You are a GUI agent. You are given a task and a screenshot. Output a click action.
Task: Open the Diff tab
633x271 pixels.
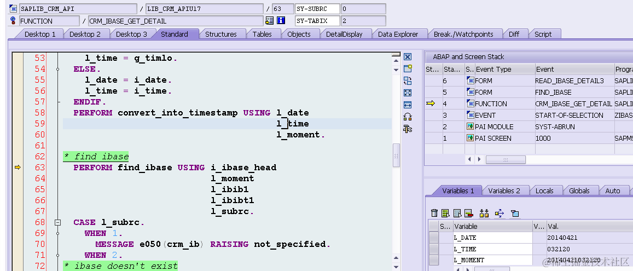[x=514, y=34]
